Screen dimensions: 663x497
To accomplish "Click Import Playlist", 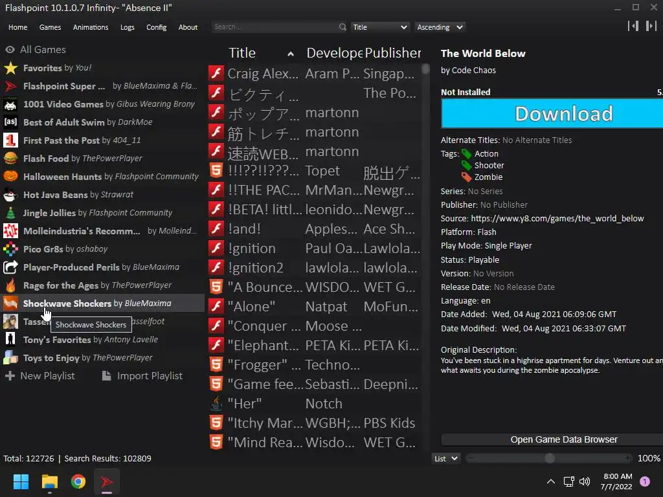I will tap(142, 376).
